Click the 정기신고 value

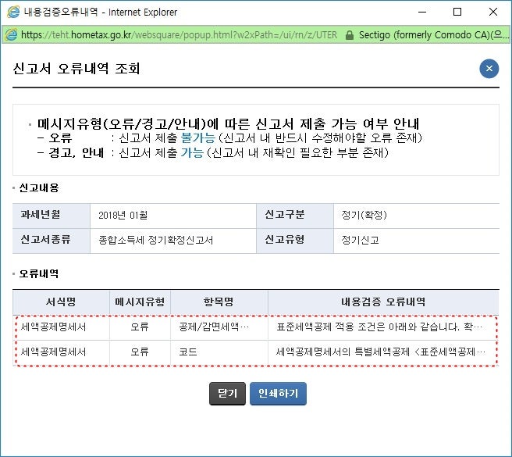[360, 241]
